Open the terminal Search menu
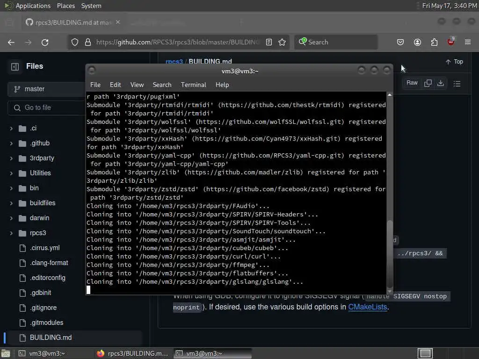Viewport: 479px width, 359px height. pyautogui.click(x=162, y=85)
